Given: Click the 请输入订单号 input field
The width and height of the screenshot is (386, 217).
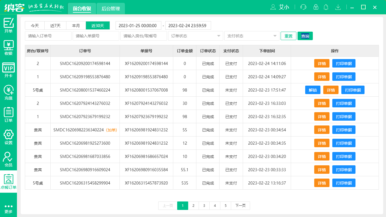Looking at the screenshot, I should point(48,36).
